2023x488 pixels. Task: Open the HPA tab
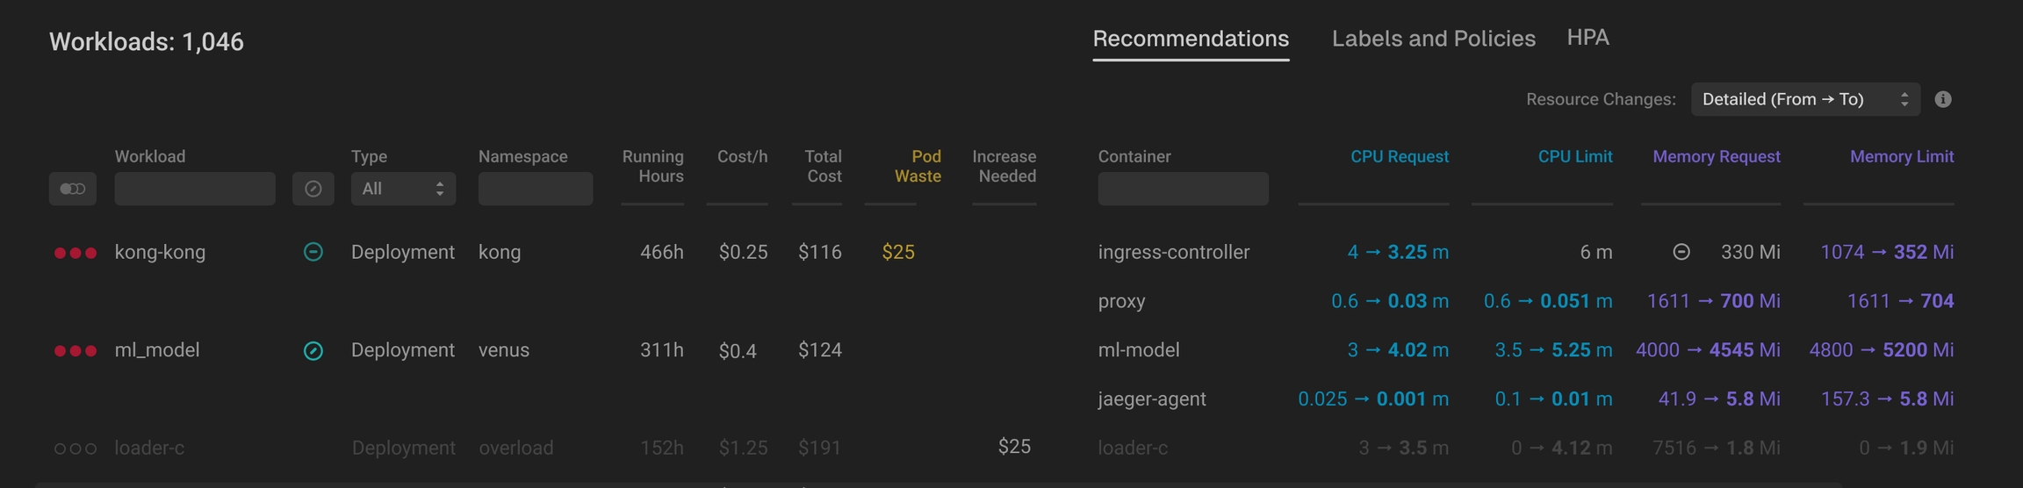[x=1587, y=38]
